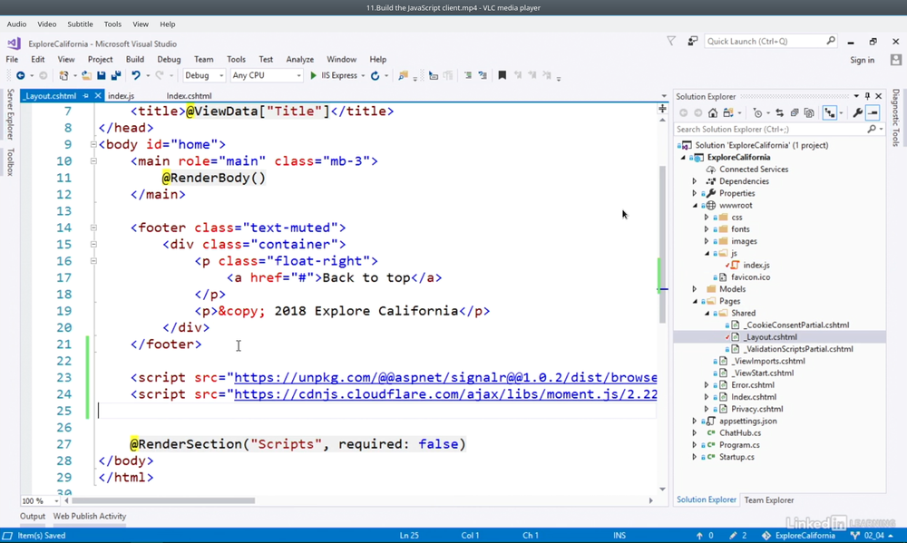907x543 pixels.
Task: Click the Search Solution Explorer field
Action: point(780,130)
